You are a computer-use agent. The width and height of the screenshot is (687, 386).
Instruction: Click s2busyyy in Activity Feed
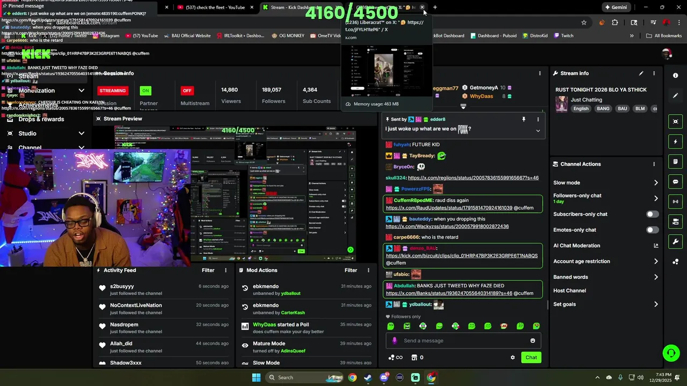pos(122,286)
